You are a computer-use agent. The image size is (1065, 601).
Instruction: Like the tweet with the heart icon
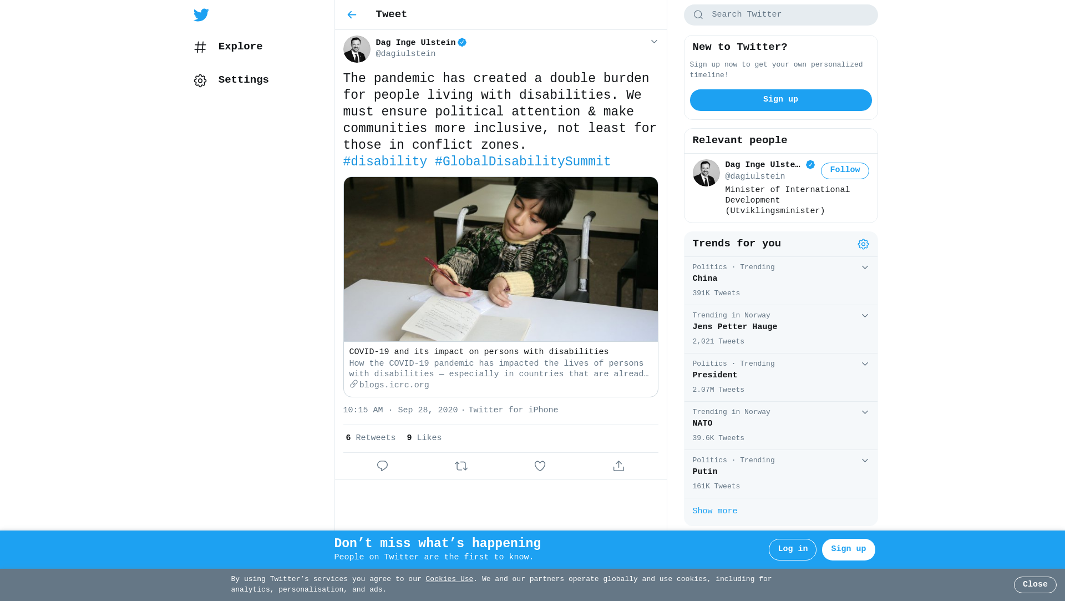[540, 466]
